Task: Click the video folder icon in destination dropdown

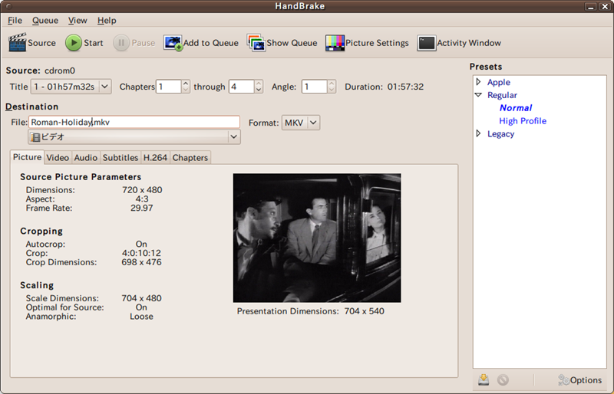Action: [35, 137]
